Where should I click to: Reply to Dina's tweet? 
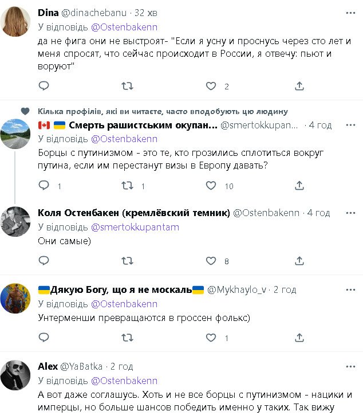pyautogui.click(x=44, y=86)
